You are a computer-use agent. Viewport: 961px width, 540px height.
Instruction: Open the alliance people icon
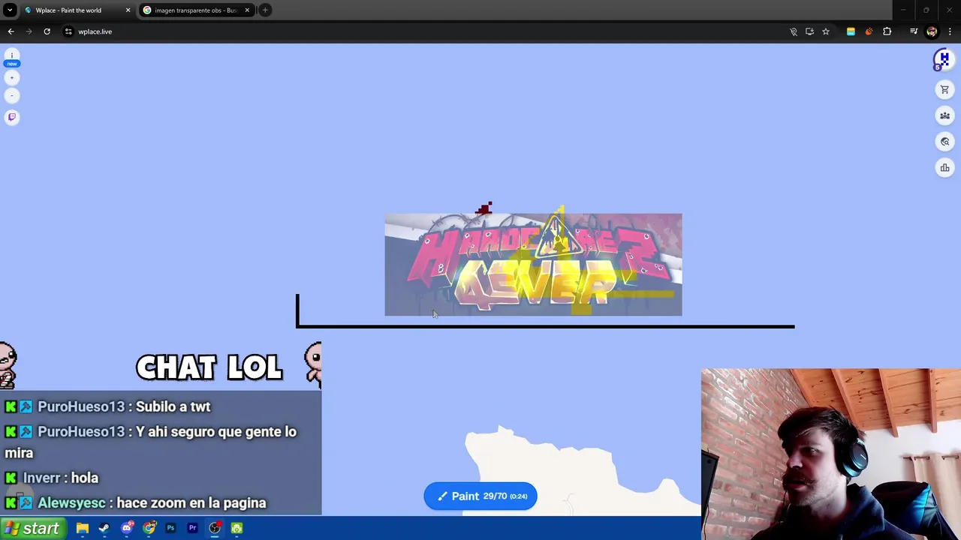point(944,115)
